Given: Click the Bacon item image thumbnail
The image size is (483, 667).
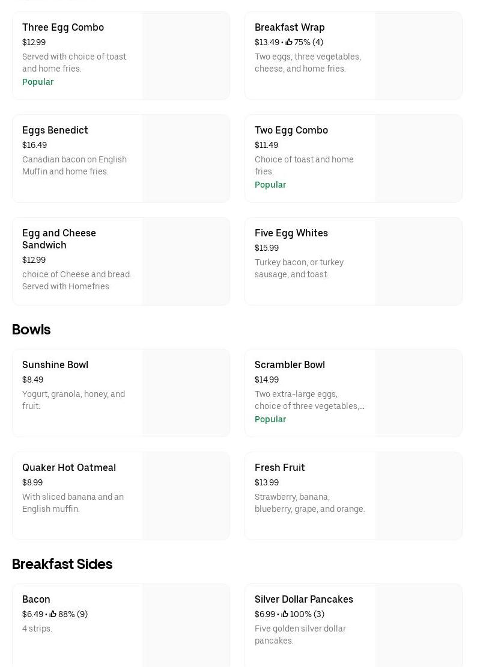Looking at the screenshot, I should point(186,626).
